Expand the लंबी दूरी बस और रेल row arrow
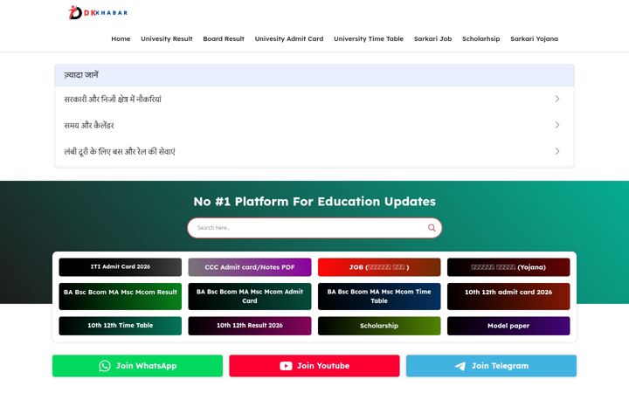 557,151
